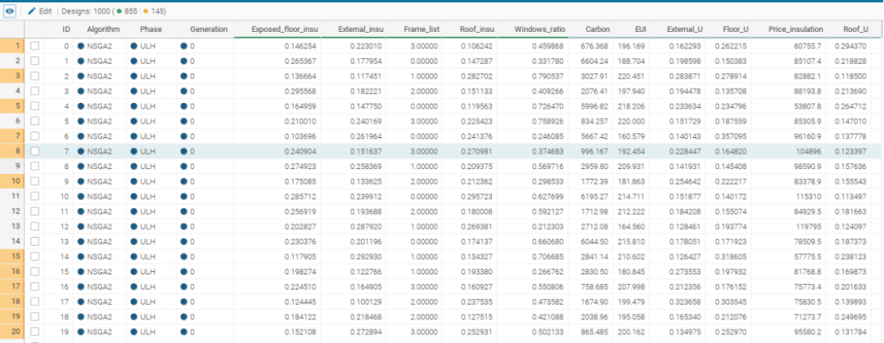Click EUI value 160.579
This screenshot has width=884, height=343.
coord(631,136)
